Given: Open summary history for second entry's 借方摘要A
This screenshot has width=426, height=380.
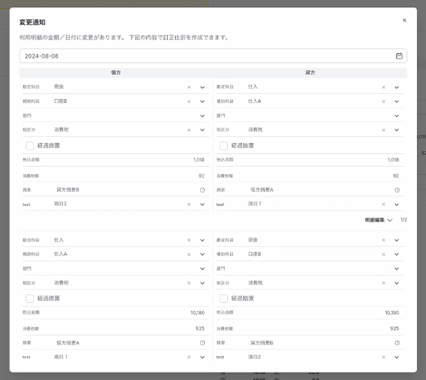Looking at the screenshot, I should (203, 343).
